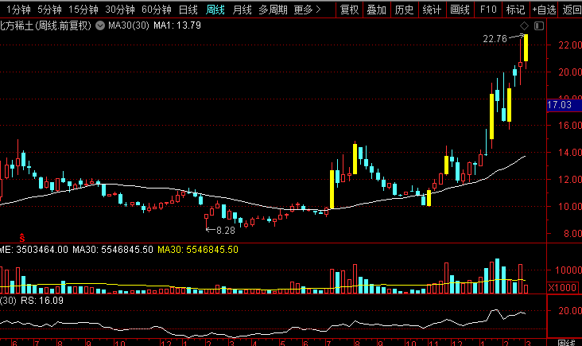This screenshot has height=346, width=582.
Task: Click the volume value 3503464.00 text
Action: 42,250
